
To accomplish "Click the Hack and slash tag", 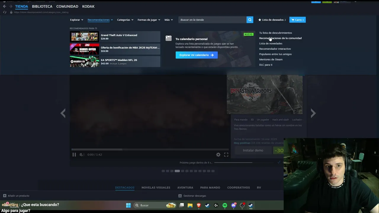I will point(280,120).
